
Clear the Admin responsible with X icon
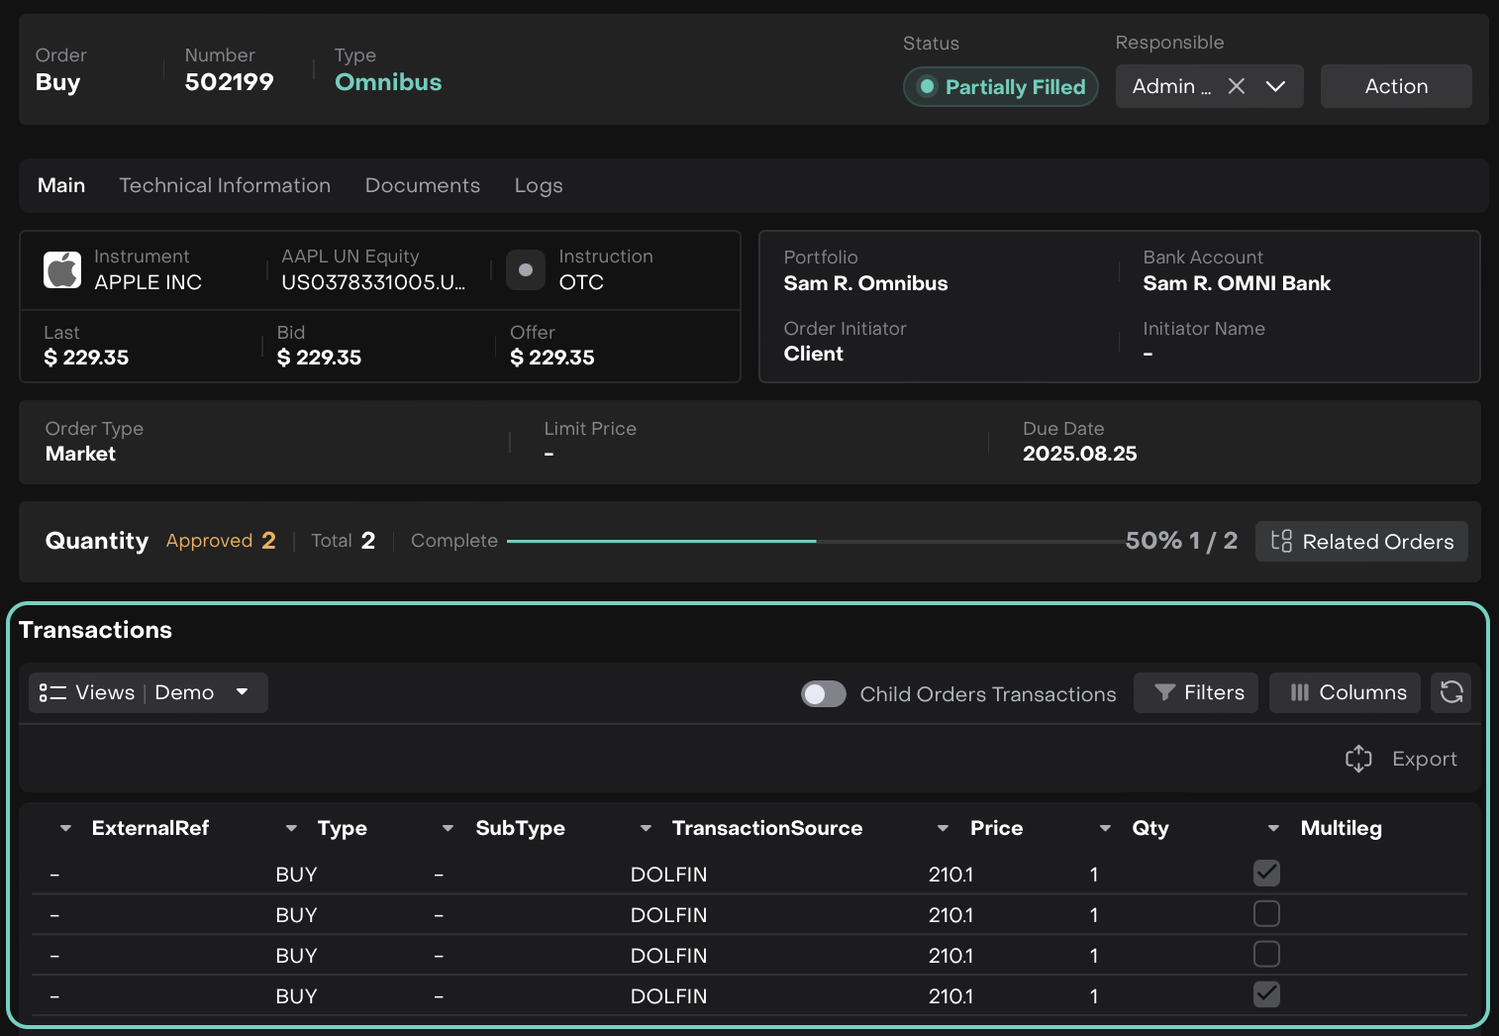[1237, 86]
